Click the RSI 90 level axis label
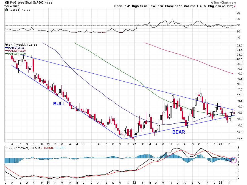This screenshot has height=185, width=247. click(238, 13)
